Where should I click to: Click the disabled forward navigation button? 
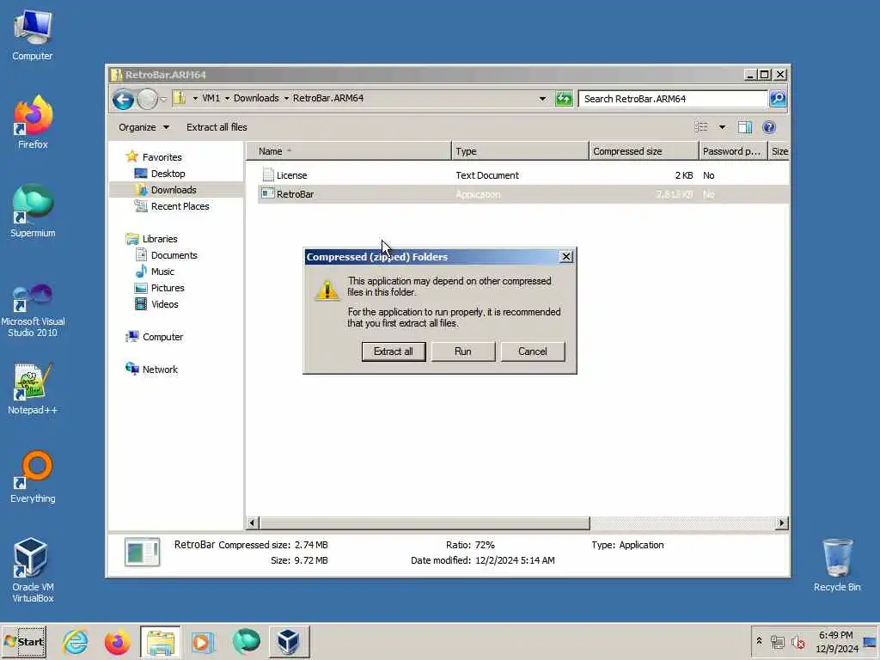click(x=148, y=100)
